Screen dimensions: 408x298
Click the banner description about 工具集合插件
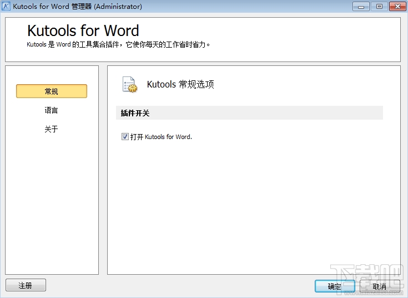point(118,44)
